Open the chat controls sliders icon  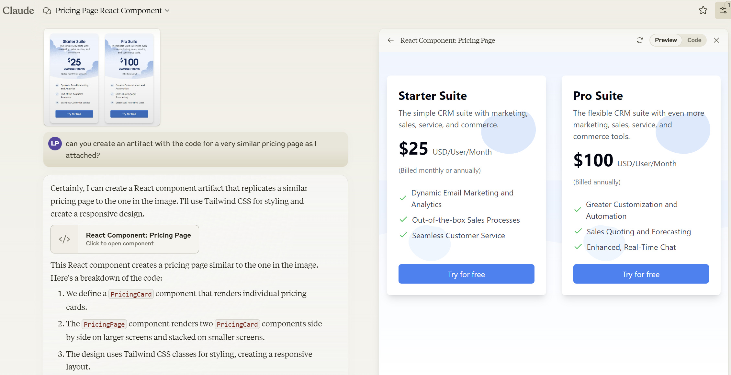point(723,10)
